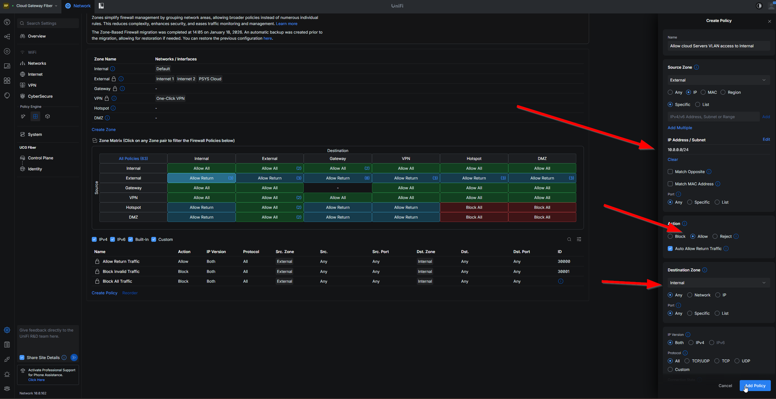Click the info icon next to Internal zone
The image size is (776, 399).
pos(113,69)
